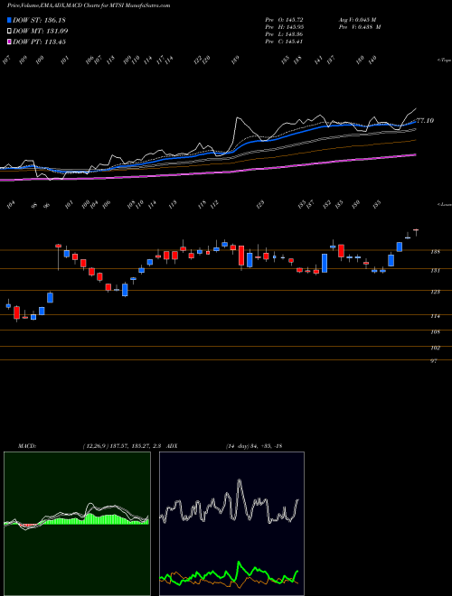Click the Pre V previous volume value
The image size is (452, 596).
coord(360,27)
